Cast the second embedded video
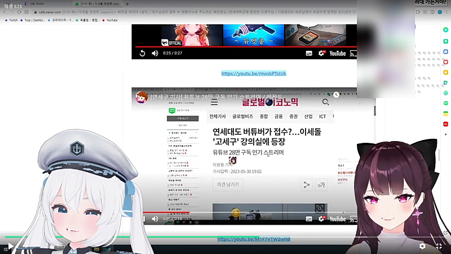The height and width of the screenshot is (254, 451). [x=353, y=219]
